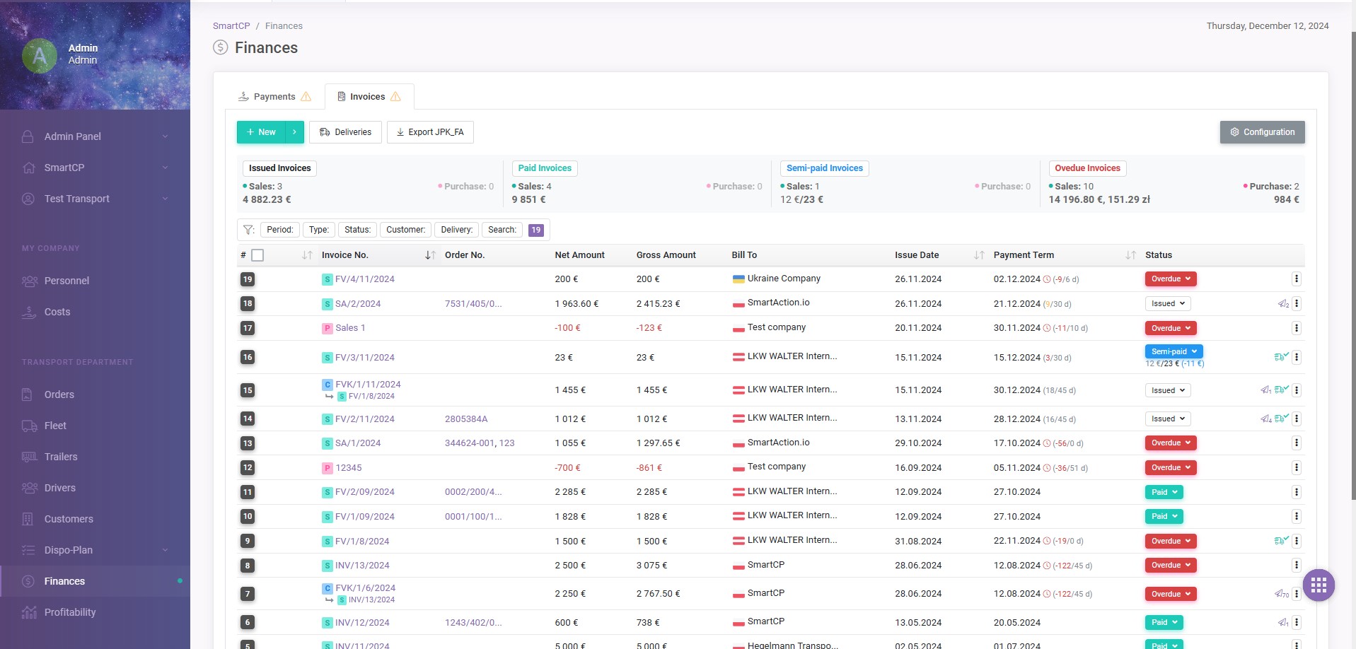1356x649 pixels.
Task: Click the Semi-paid Invoices summary label
Action: pyautogui.click(x=825, y=168)
